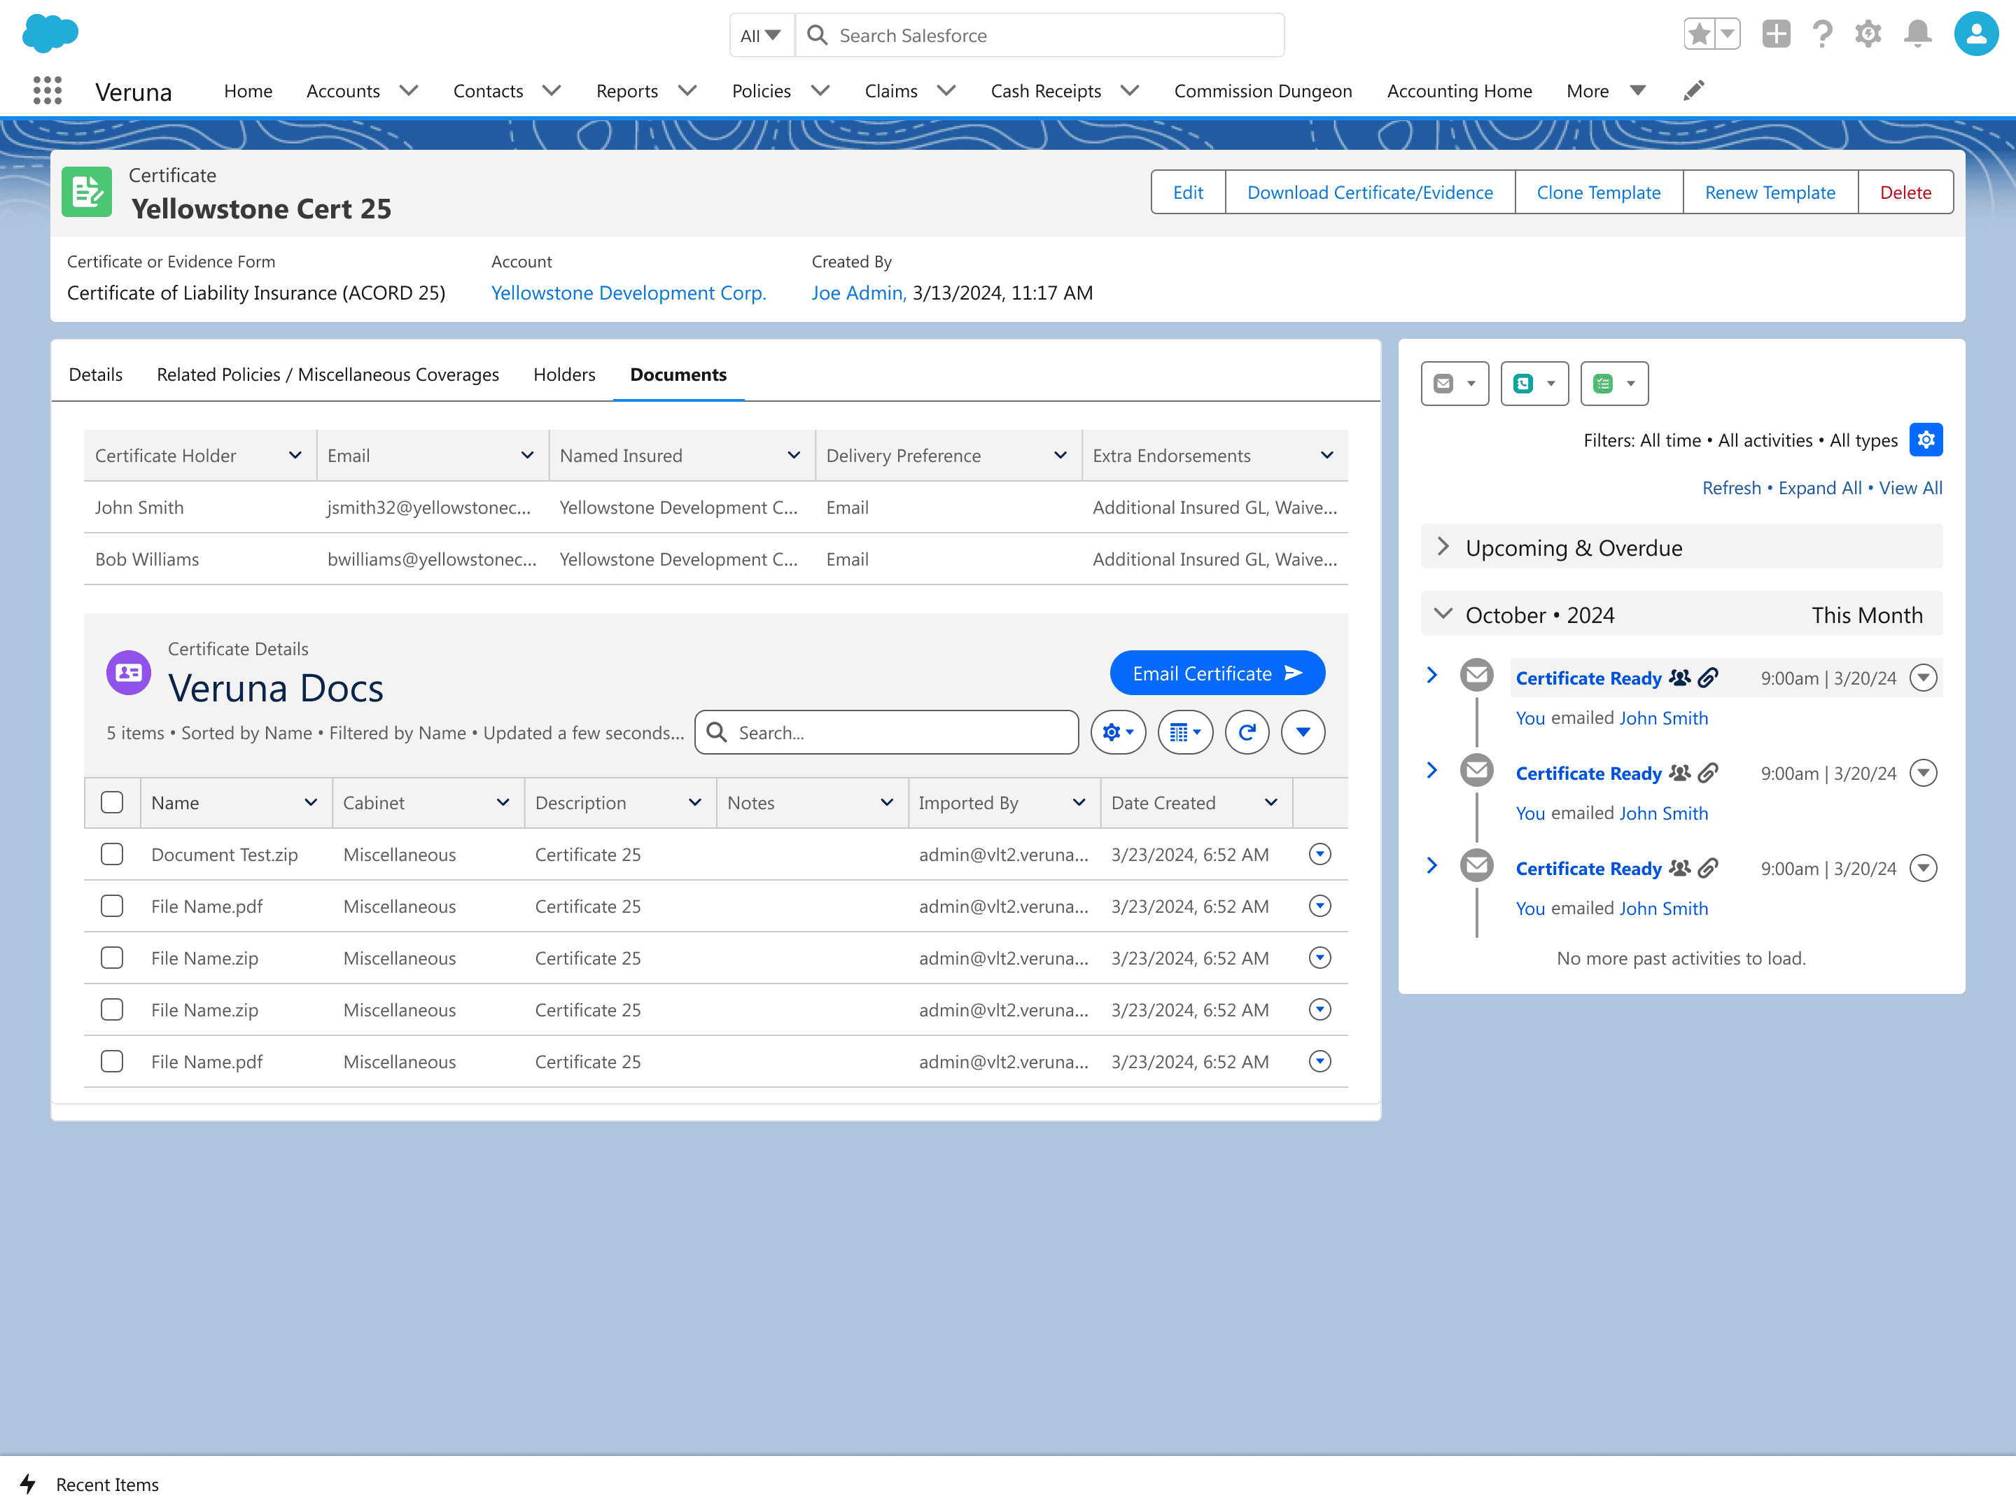Viewport: 2016px width, 1512px height.
Task: Open activity timeline filter settings gear
Action: 1926,440
